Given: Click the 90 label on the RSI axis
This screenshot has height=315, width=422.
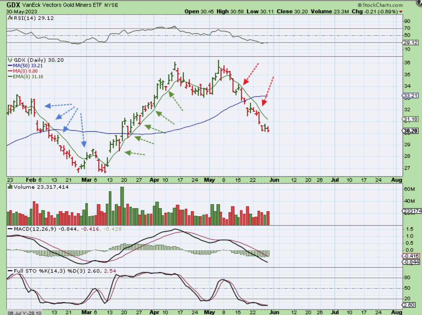Looking at the screenshot, I should click(x=407, y=21).
